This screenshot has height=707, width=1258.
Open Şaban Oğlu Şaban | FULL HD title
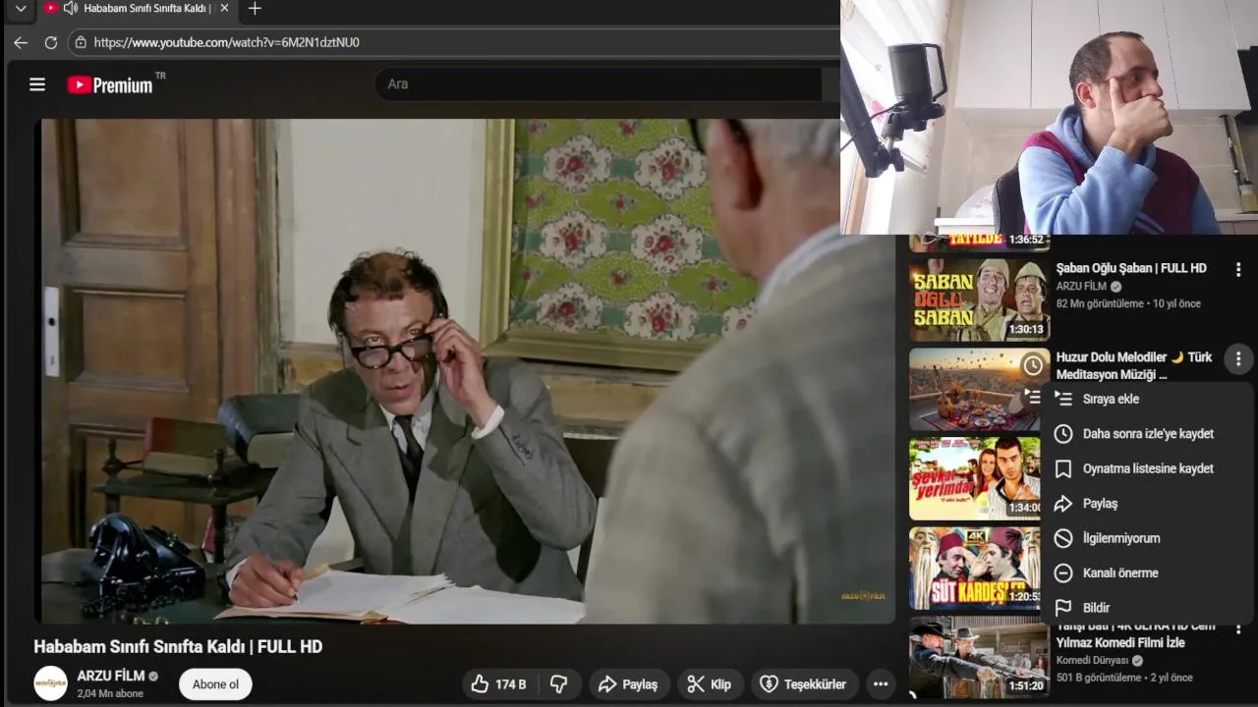tap(1131, 268)
